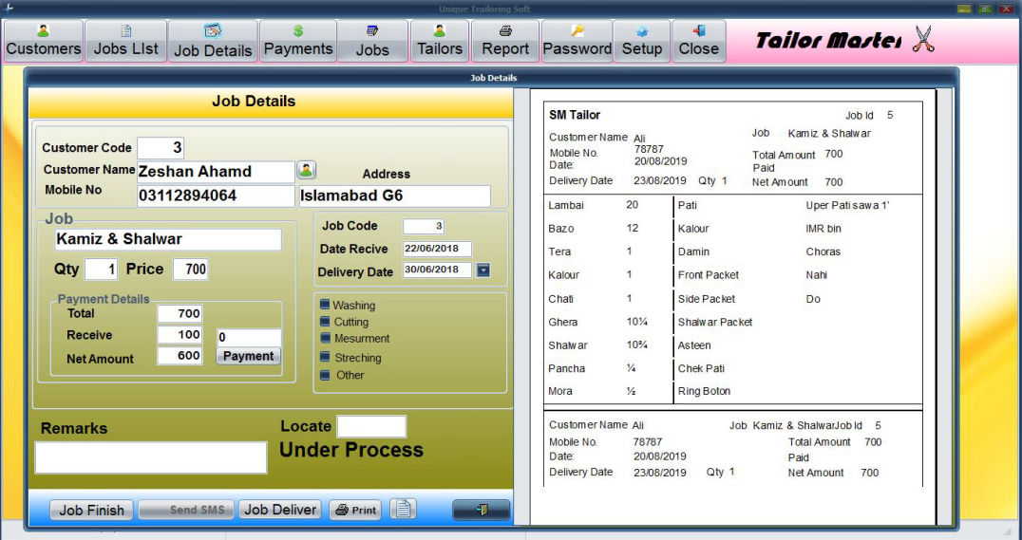Viewport: 1022px width, 540px height.
Task: Open the Jobs toolbar button
Action: 372,41
